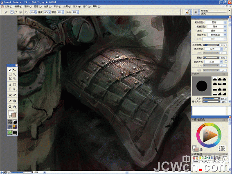Select the Selection Adjuster tool

click(14, 79)
